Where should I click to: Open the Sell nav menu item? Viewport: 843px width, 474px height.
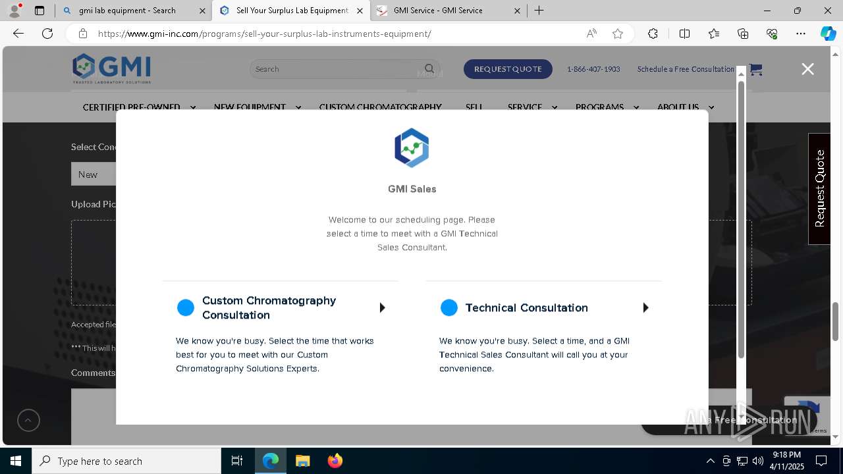pos(474,107)
